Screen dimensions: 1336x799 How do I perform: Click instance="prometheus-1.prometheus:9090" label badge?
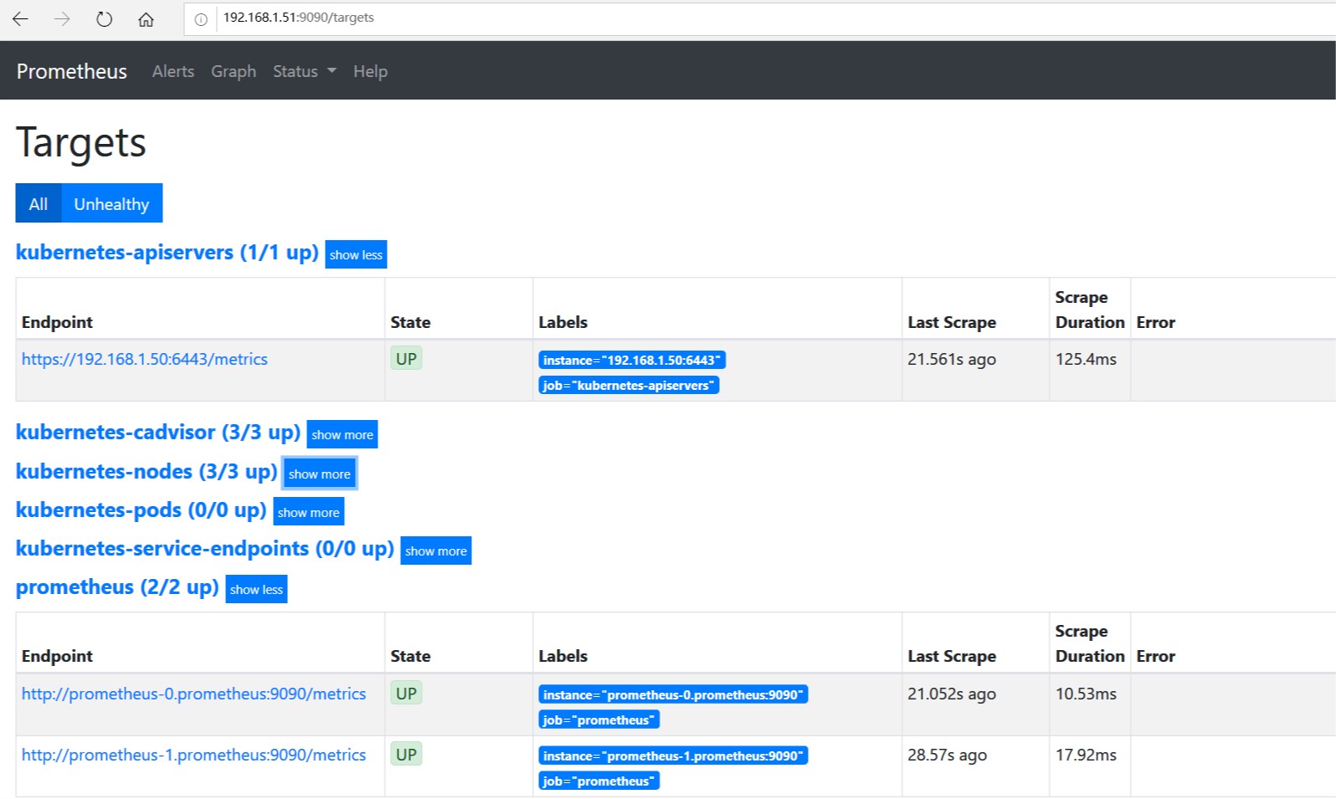coord(673,755)
